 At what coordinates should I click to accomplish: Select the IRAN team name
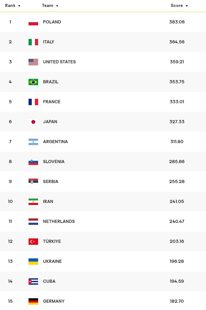click(x=48, y=201)
